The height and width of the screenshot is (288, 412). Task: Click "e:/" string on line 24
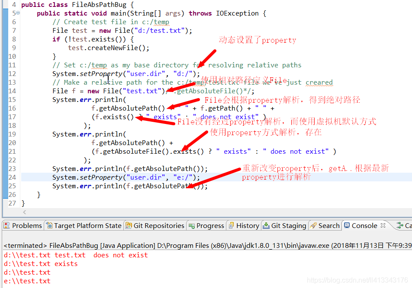click(183, 177)
